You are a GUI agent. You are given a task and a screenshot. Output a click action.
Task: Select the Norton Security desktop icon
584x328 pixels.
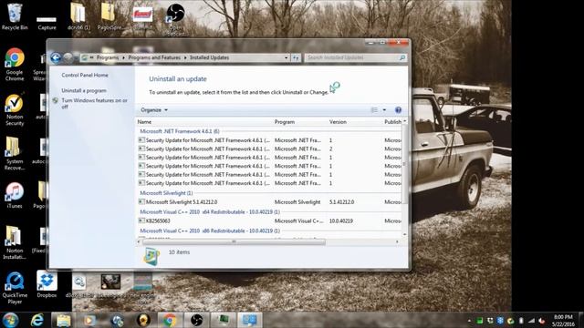pyautogui.click(x=15, y=109)
